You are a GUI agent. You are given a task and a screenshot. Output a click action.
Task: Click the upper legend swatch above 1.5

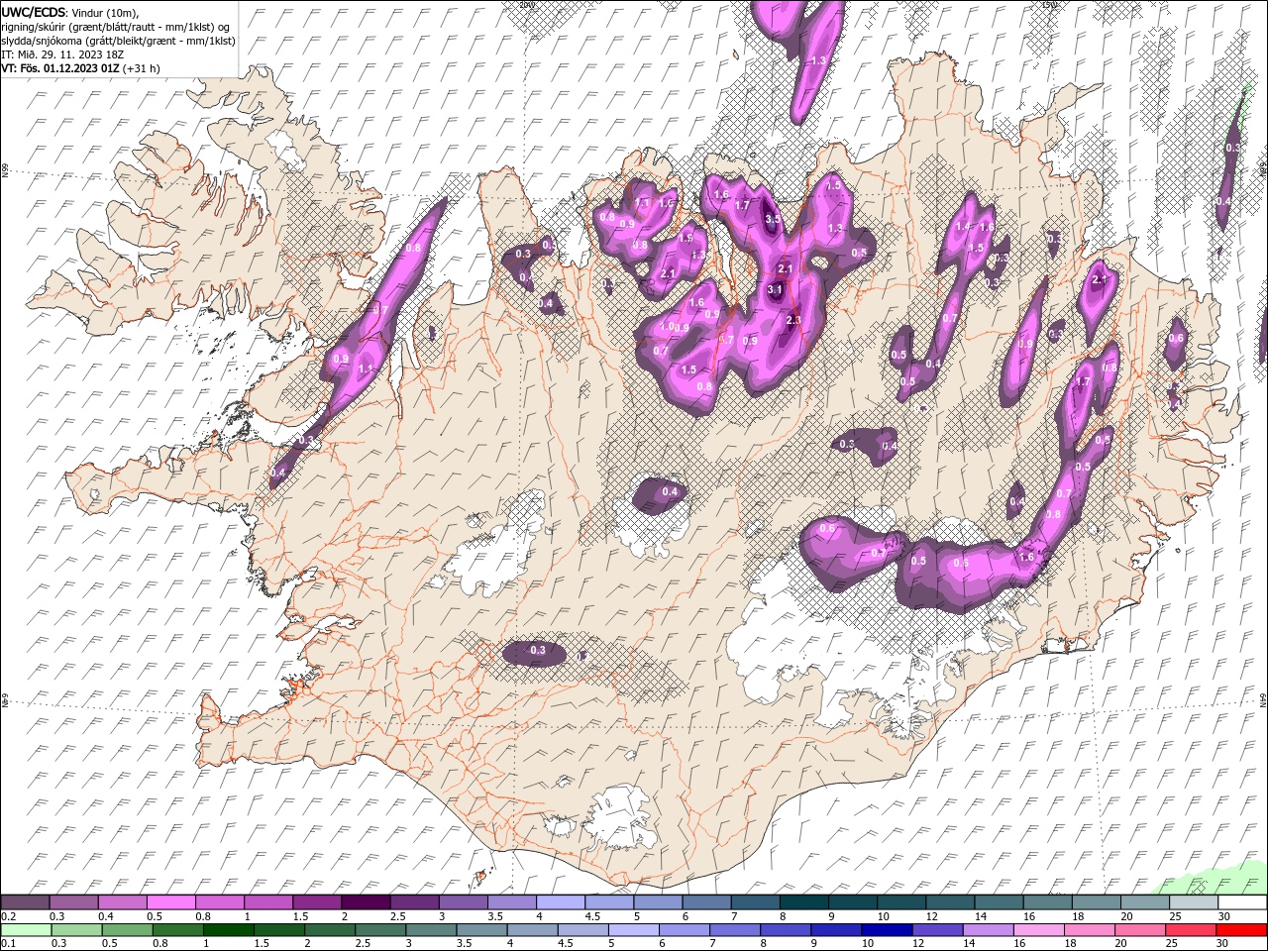coord(317,902)
